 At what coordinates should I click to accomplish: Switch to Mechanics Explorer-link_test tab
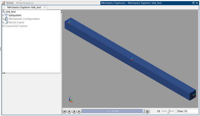(24, 8)
